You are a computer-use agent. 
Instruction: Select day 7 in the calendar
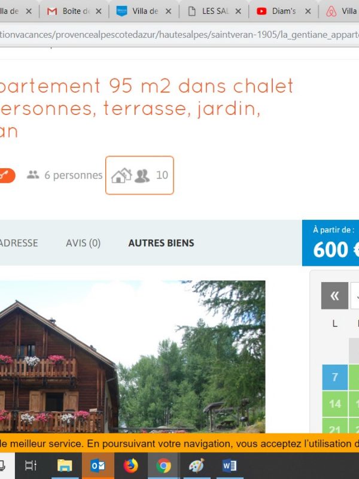tap(335, 377)
